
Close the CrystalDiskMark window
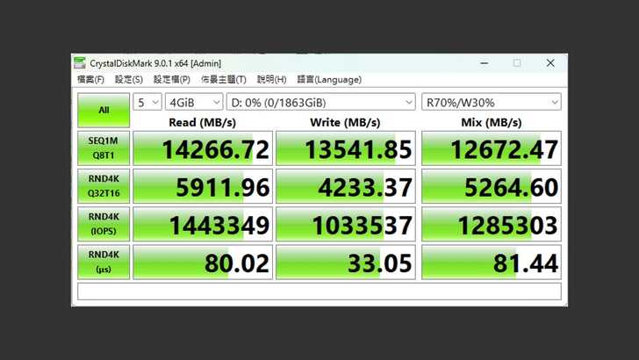point(550,63)
